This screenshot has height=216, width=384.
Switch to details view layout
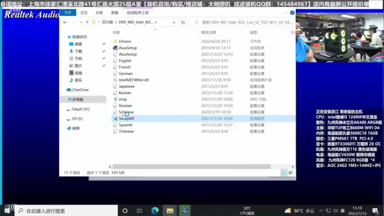284,173
